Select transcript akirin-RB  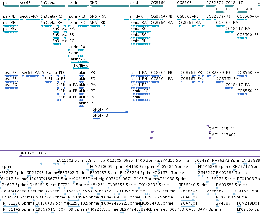[77, 16]
